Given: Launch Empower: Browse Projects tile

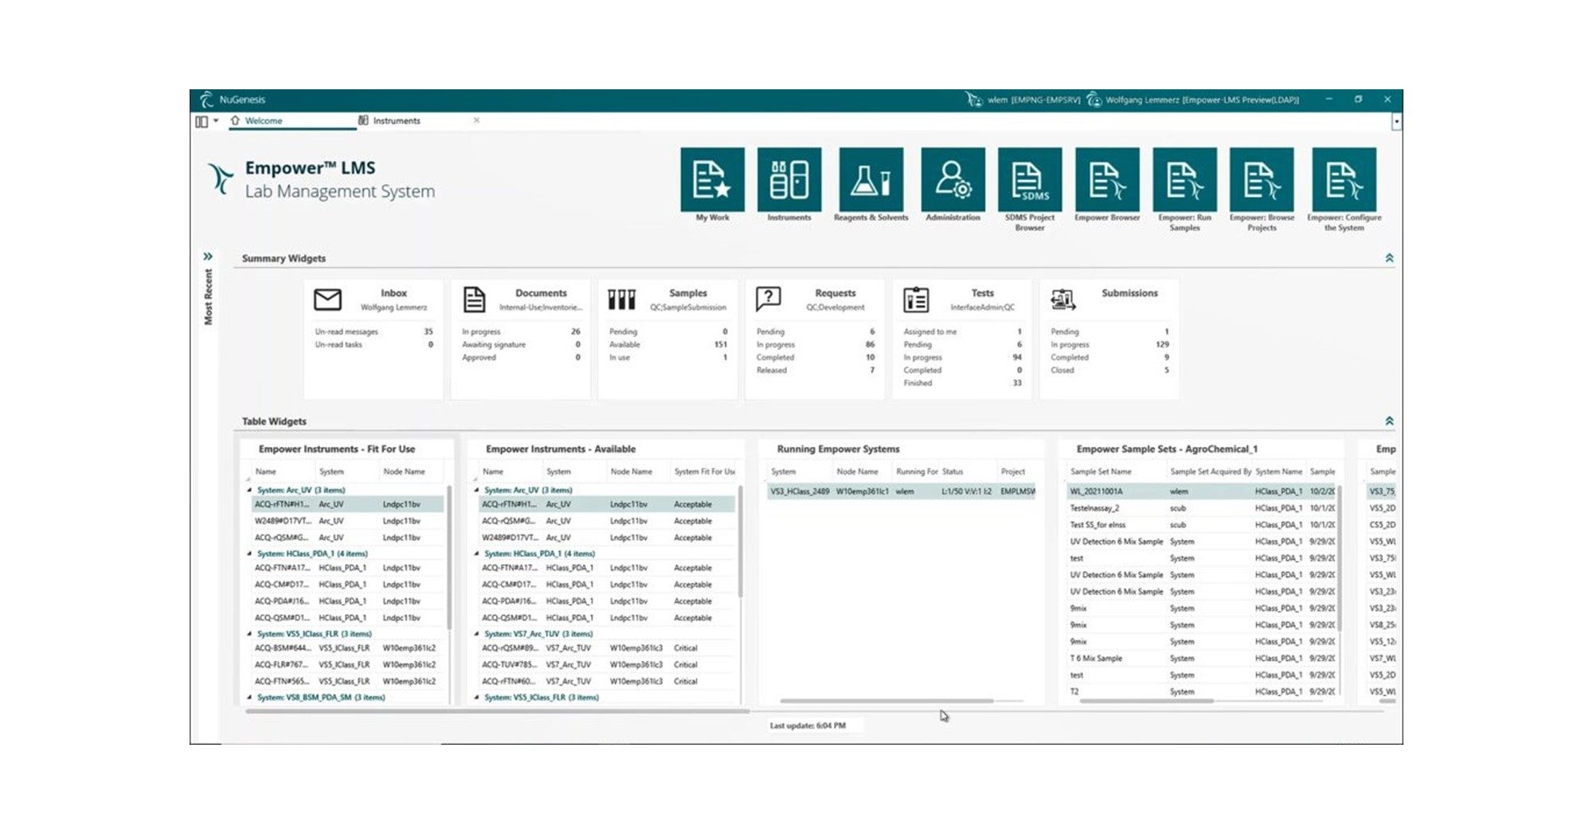Looking at the screenshot, I should coord(1262,179).
